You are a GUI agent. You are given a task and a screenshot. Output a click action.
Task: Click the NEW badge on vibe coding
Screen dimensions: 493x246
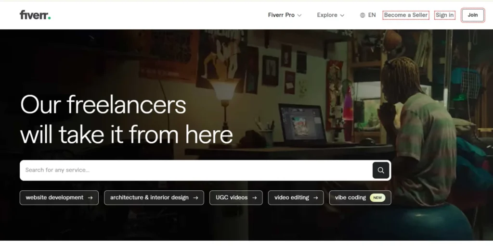[377, 197]
